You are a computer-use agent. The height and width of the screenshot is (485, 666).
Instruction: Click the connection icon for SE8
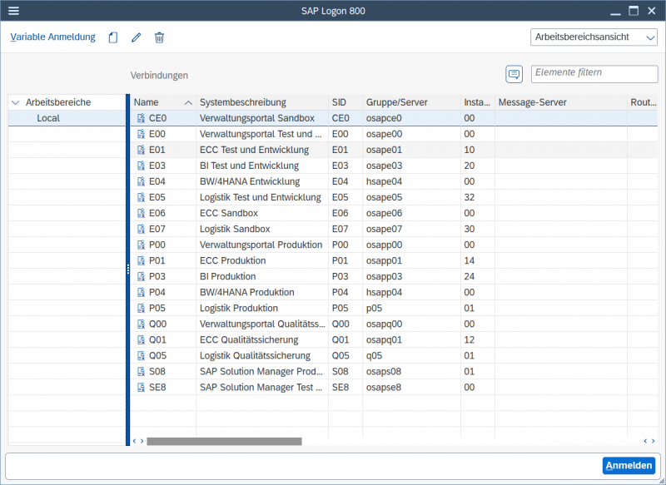coord(141,388)
